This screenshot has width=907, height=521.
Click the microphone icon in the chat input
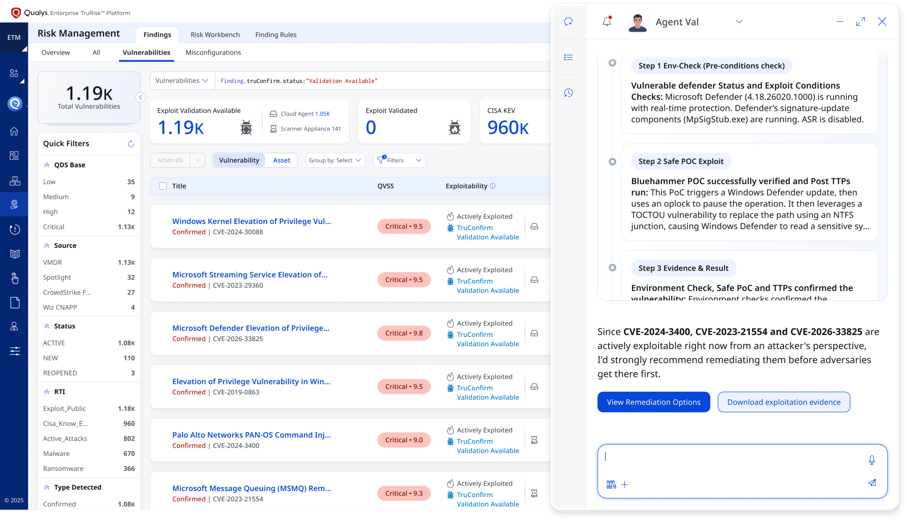click(x=872, y=460)
